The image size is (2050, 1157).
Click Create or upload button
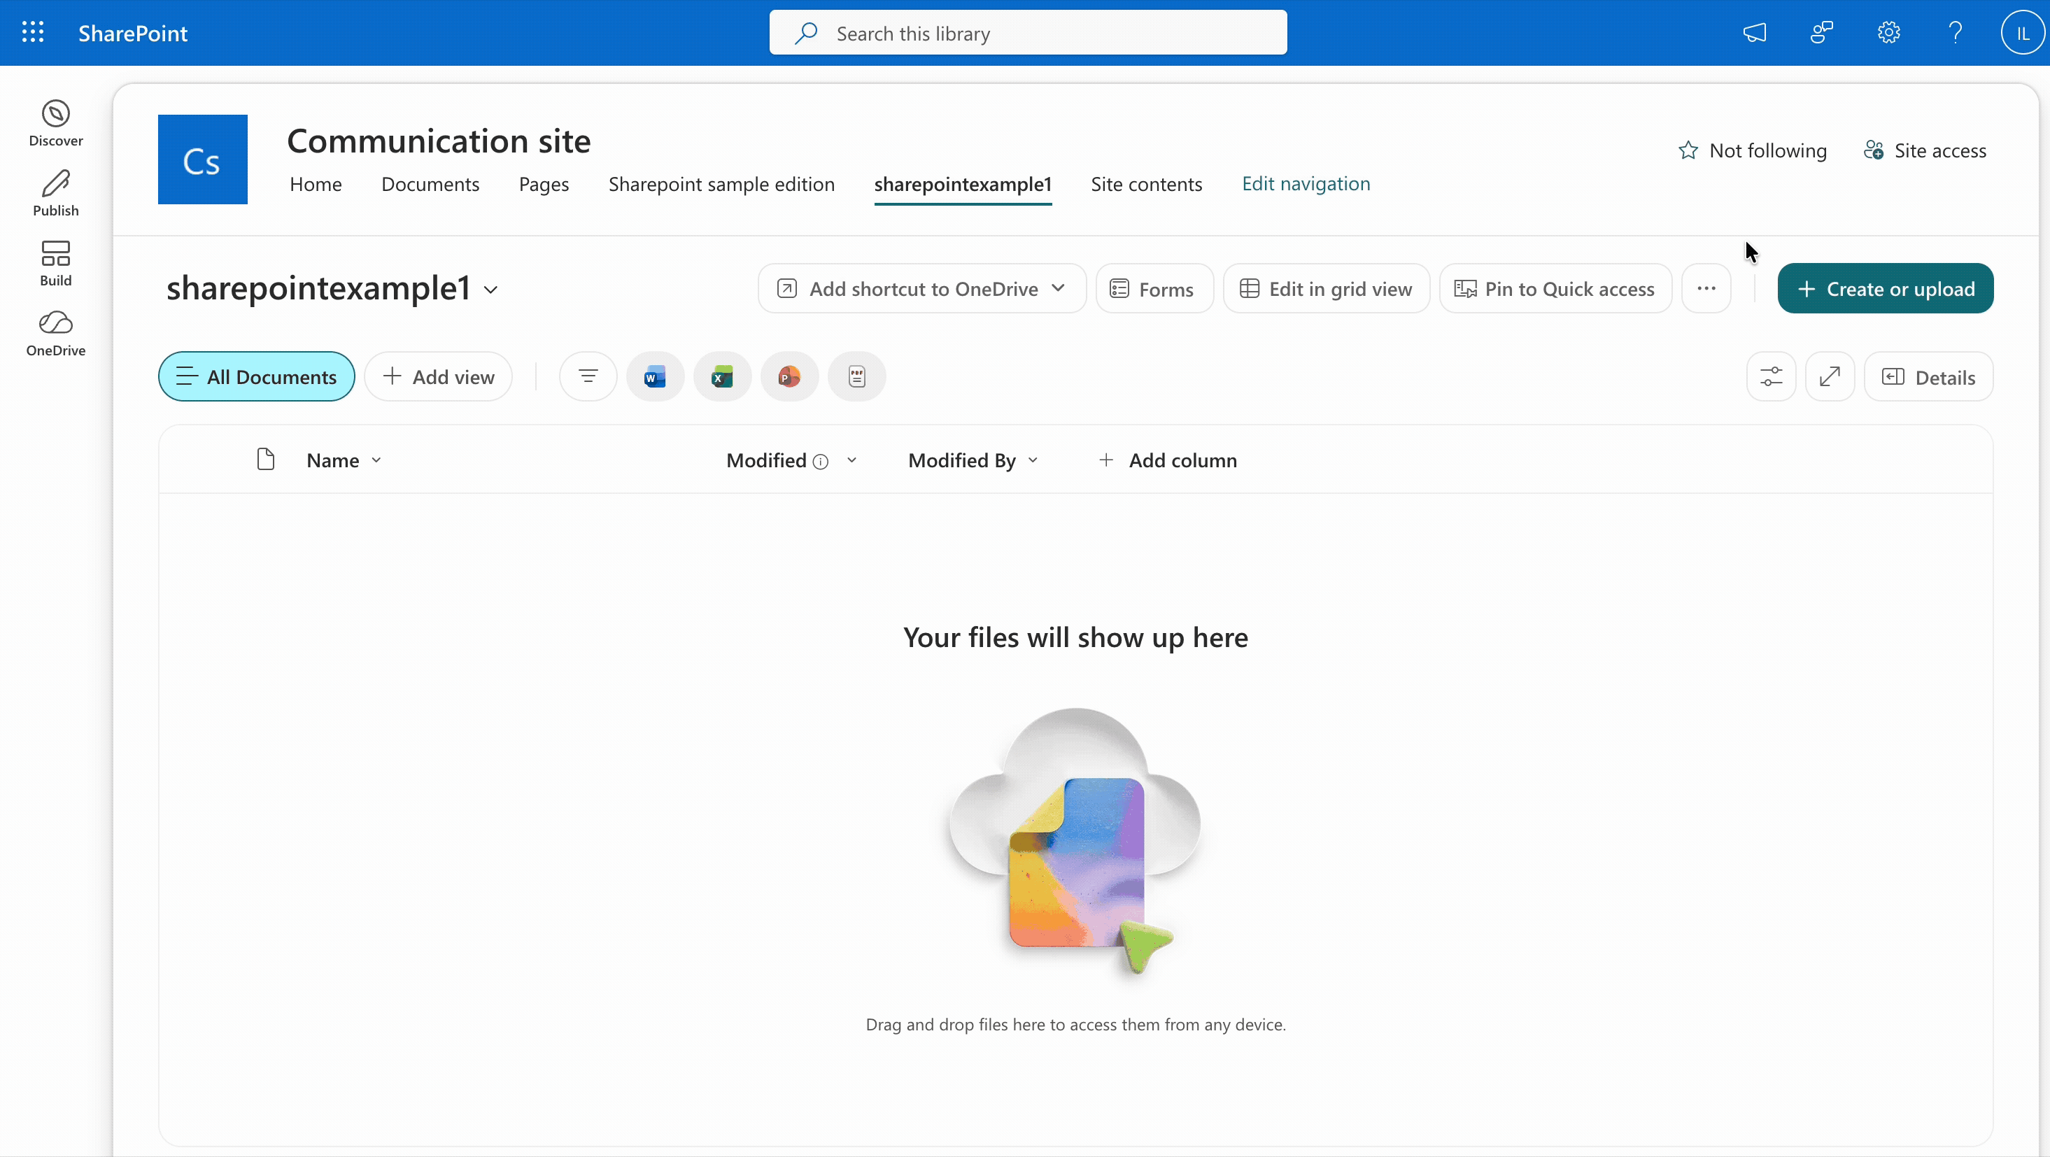pyautogui.click(x=1886, y=288)
